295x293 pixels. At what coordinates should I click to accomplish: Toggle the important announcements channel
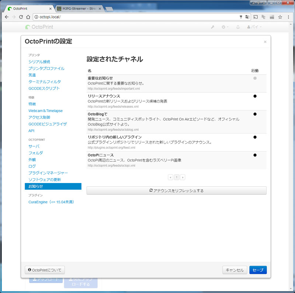[255, 78]
